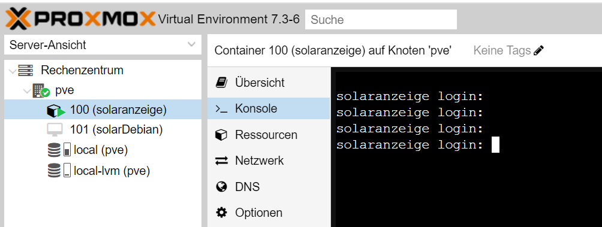
Task: Click the running container icon for 100
Action: point(56,110)
